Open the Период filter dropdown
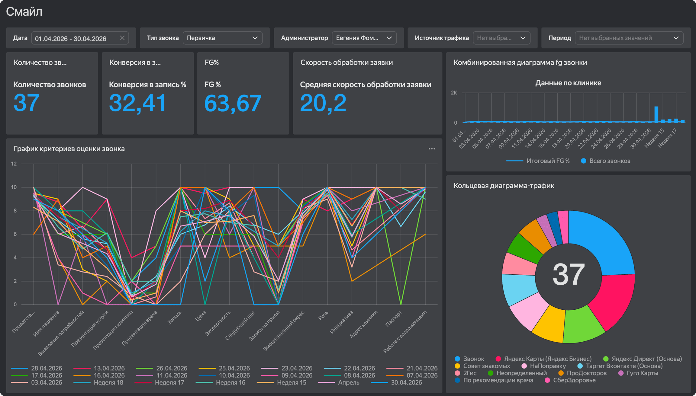 (629, 38)
